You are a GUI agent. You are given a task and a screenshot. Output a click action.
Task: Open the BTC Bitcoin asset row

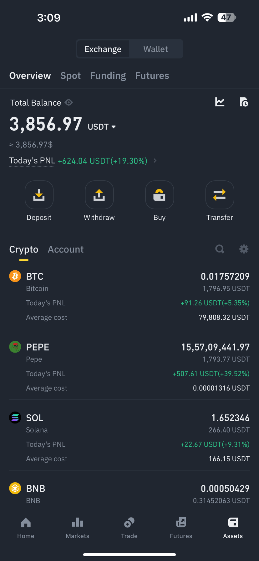click(x=129, y=296)
